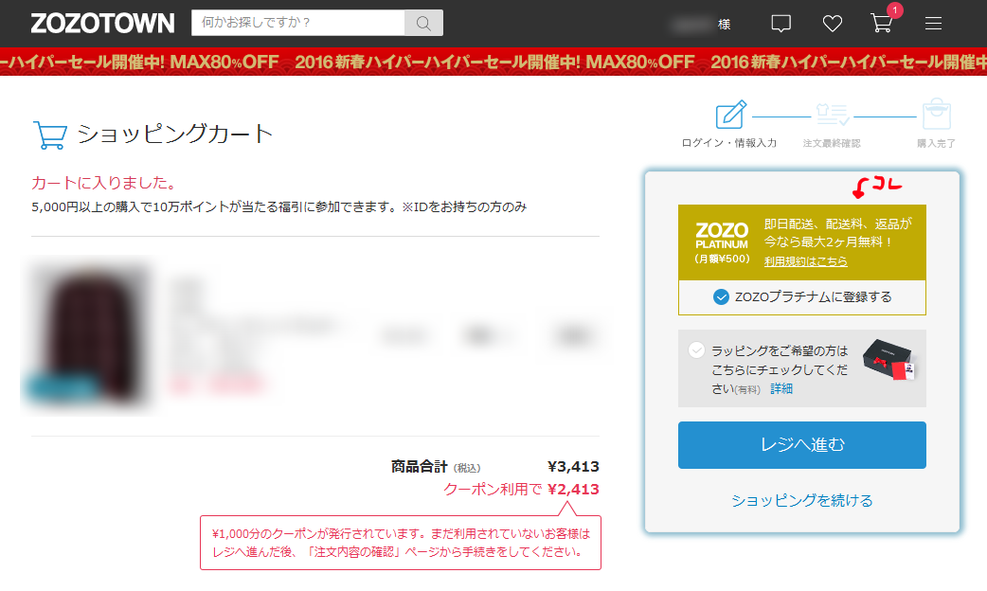
Task: Click the login info input step icon
Action: click(x=730, y=116)
